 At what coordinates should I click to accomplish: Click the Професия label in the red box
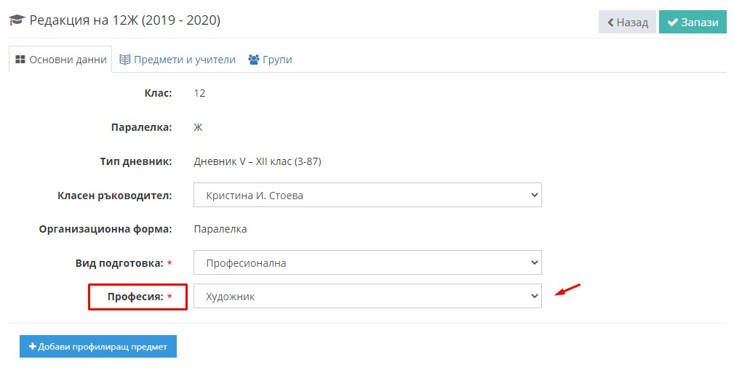click(135, 297)
